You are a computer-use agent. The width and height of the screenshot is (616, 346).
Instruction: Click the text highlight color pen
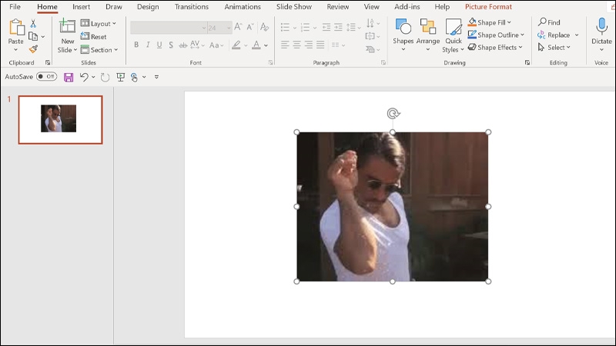(x=236, y=45)
